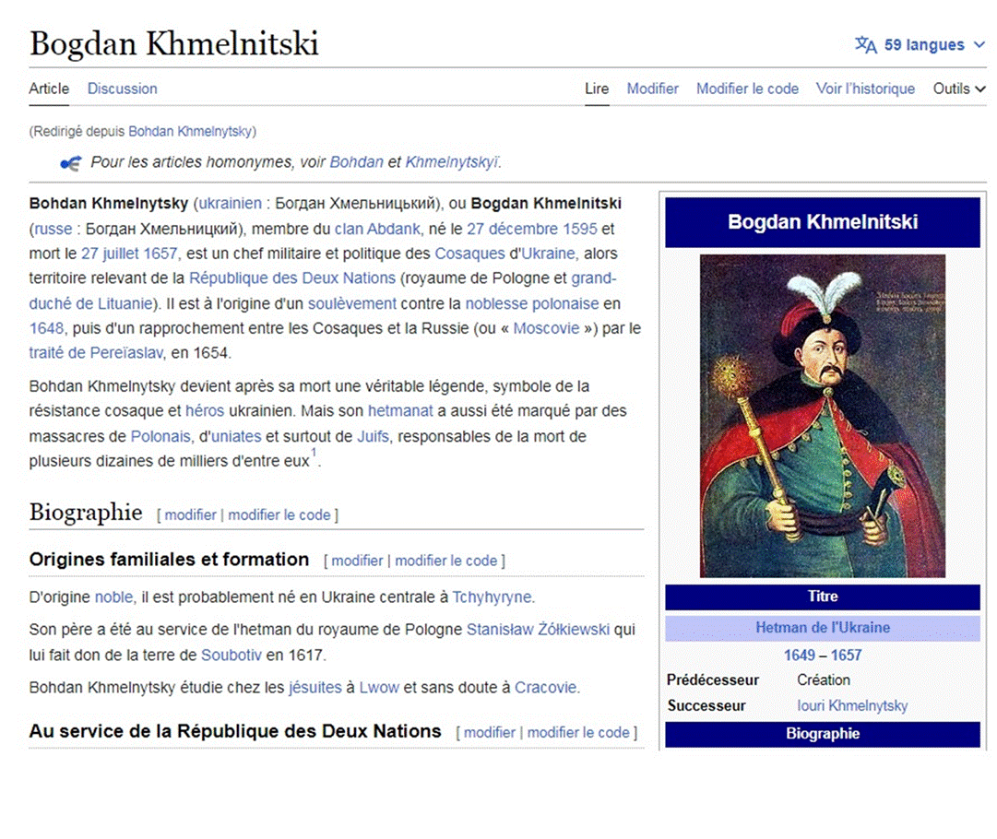Select the Article tab
997x839 pixels.
click(49, 89)
